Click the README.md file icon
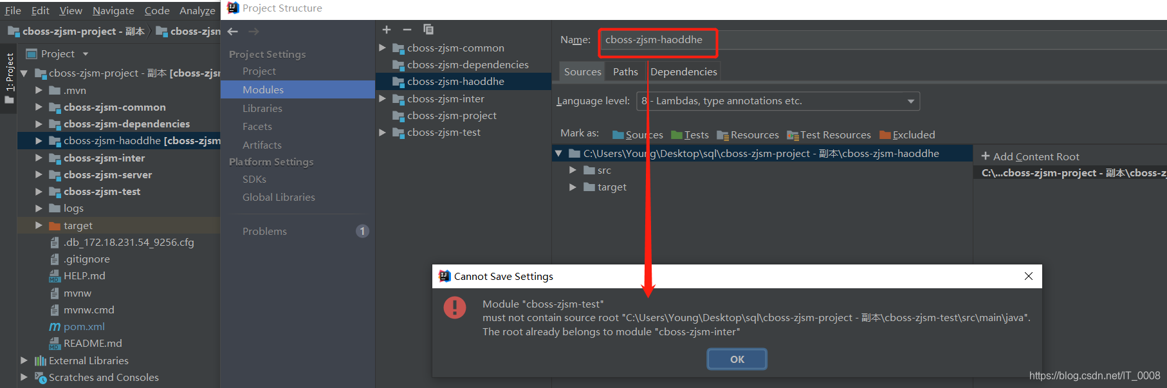1167x388 pixels. (x=55, y=344)
